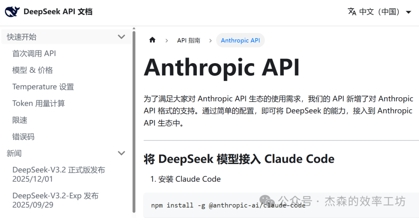The width and height of the screenshot is (419, 218).
Task: Go to 模型 & 价格 page
Action: coord(33,70)
